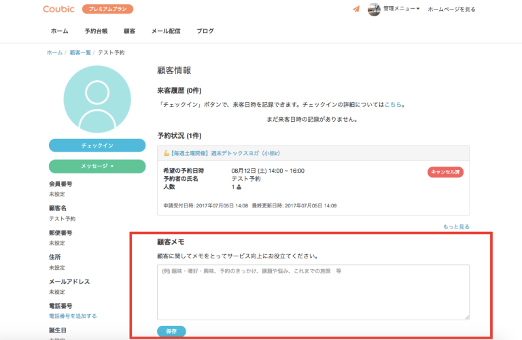
Task: Click the memo textarea resize handle
Action: coord(467,318)
